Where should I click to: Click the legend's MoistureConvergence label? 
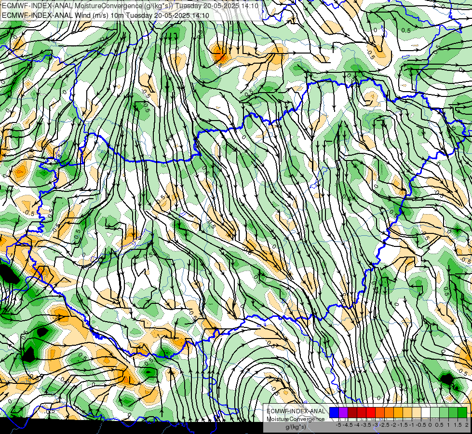(x=296, y=419)
